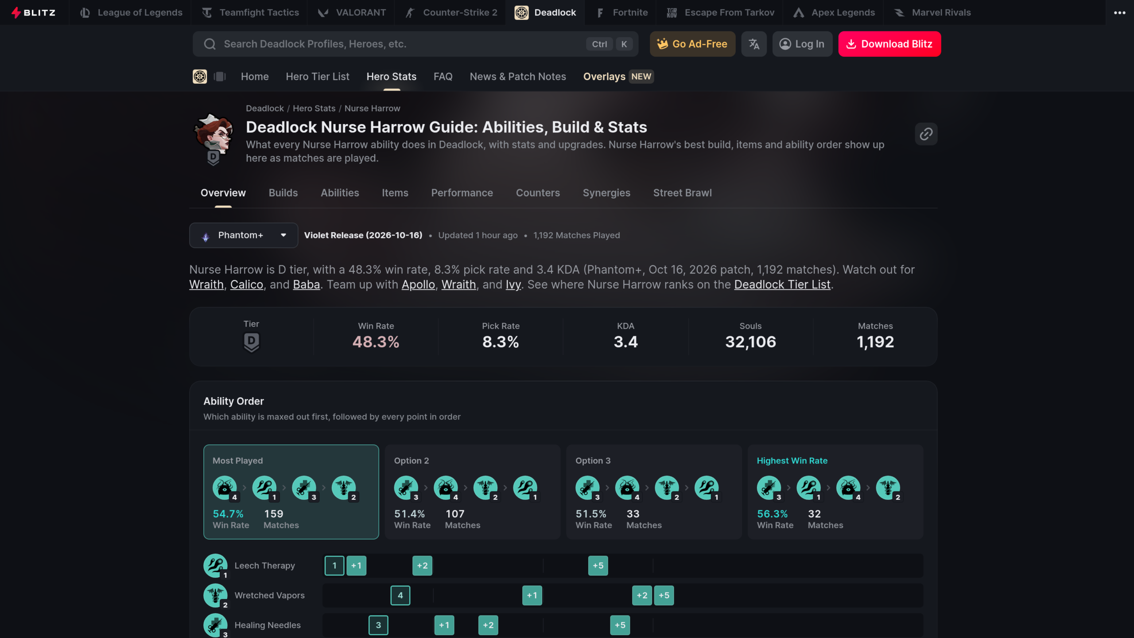This screenshot has height=638, width=1134.
Task: Open the language translation icon
Action: pyautogui.click(x=754, y=44)
